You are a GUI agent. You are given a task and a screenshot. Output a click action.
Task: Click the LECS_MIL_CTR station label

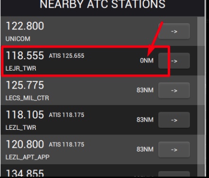[x=27, y=98]
